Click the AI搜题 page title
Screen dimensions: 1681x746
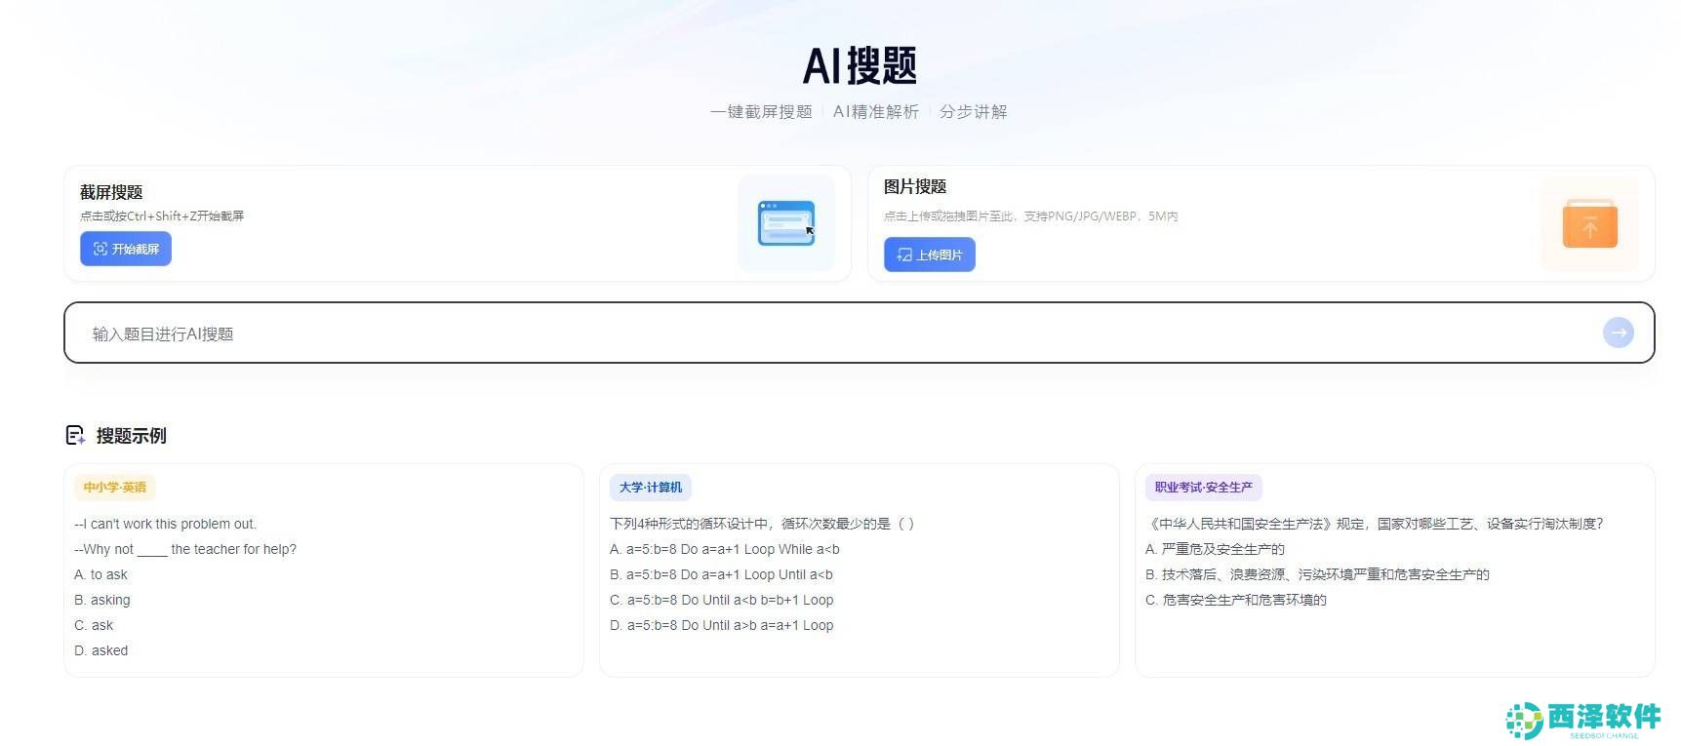[x=860, y=65]
